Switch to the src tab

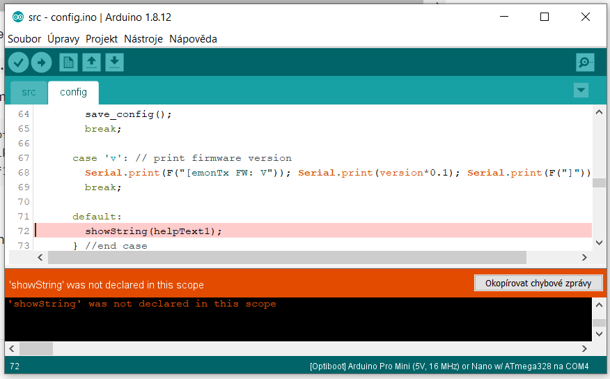pos(29,92)
